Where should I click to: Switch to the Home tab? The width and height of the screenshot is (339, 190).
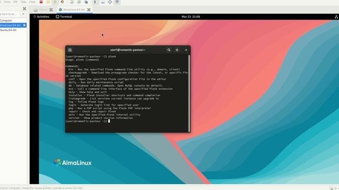pyautogui.click(x=41, y=9)
